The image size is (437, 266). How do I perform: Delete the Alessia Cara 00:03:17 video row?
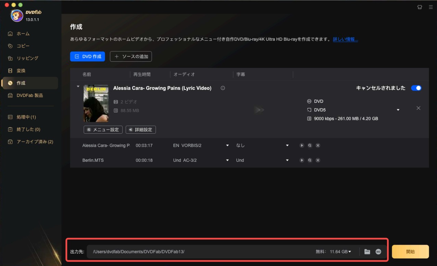pos(318,145)
